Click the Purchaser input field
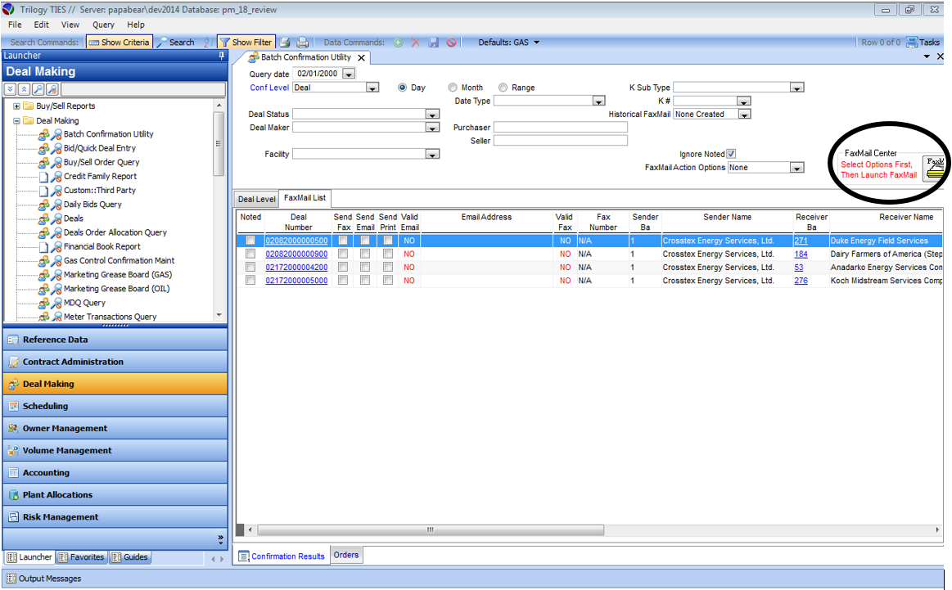Image resolution: width=952 pixels, height=590 pixels. 560,128
